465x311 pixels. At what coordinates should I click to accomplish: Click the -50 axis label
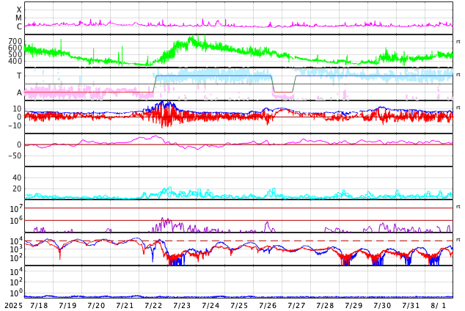pyautogui.click(x=13, y=155)
